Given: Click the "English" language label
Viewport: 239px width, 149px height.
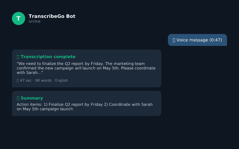Looking at the screenshot, I should [x=61, y=80].
